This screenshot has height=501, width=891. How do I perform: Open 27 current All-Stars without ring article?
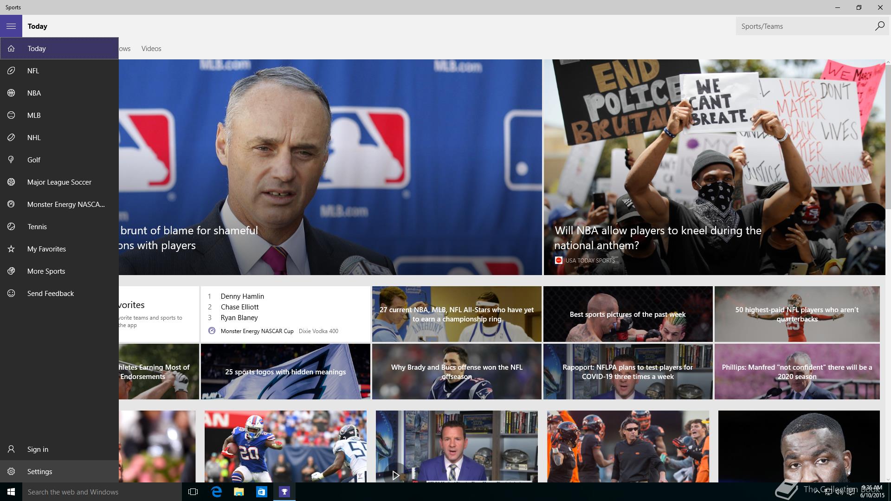point(457,314)
